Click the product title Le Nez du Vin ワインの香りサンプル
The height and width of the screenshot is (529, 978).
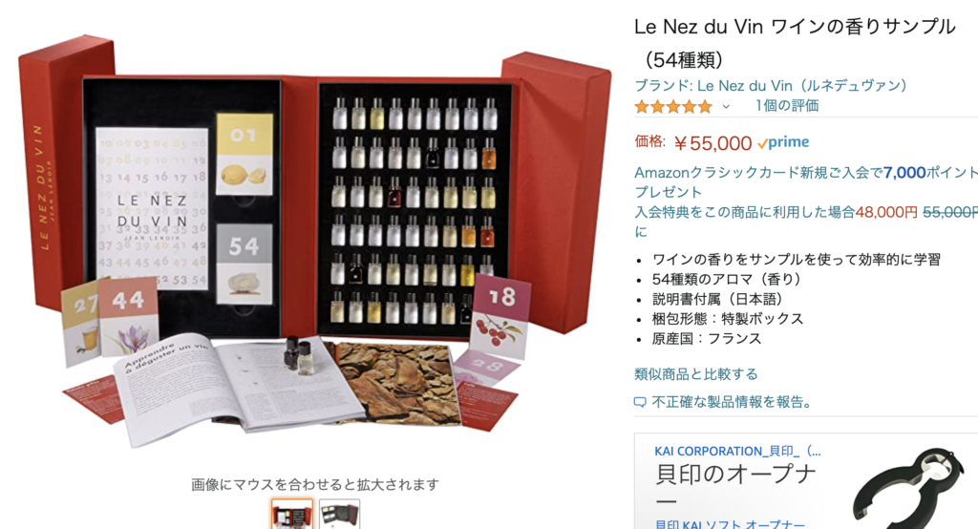795,42
